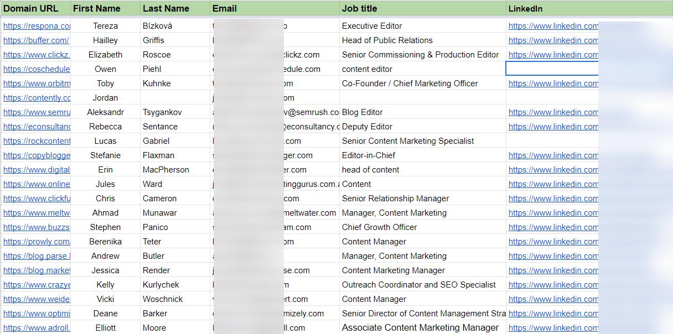
Task: Select the first name cell 'Elizabeth'
Action: tap(105, 55)
